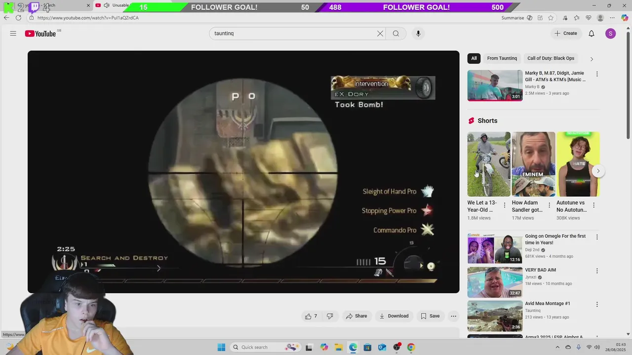The height and width of the screenshot is (355, 632).
Task: Open browser favourites list
Action: 577,18
